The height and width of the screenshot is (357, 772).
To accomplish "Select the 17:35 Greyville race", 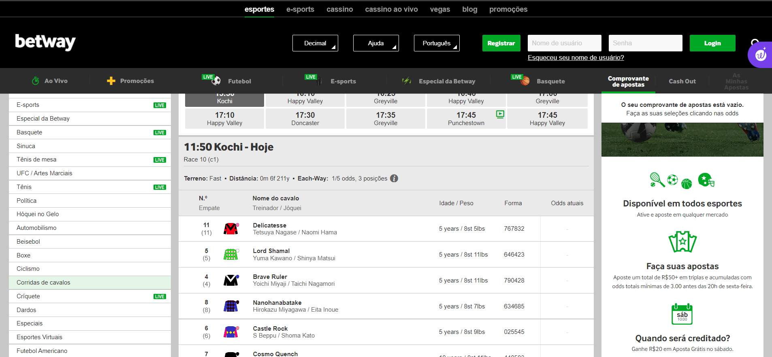I will (x=386, y=119).
